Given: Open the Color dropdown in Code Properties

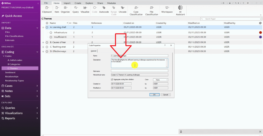Looking at the screenshot, I should [161, 80].
